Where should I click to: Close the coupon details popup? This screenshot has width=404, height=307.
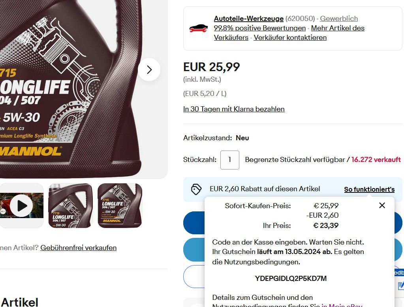382,205
